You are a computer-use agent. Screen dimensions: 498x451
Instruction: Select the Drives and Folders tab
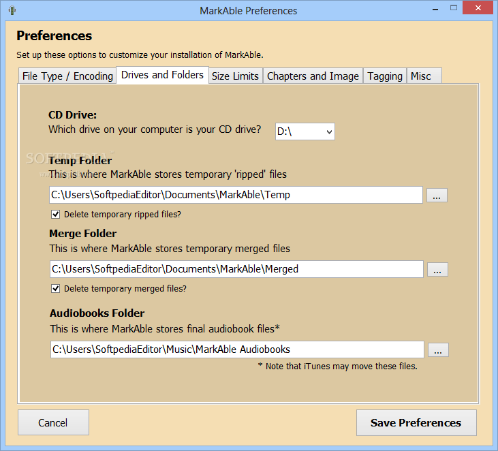point(162,75)
